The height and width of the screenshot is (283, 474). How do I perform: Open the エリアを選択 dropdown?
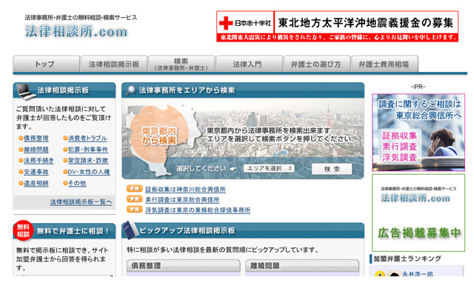(x=269, y=168)
